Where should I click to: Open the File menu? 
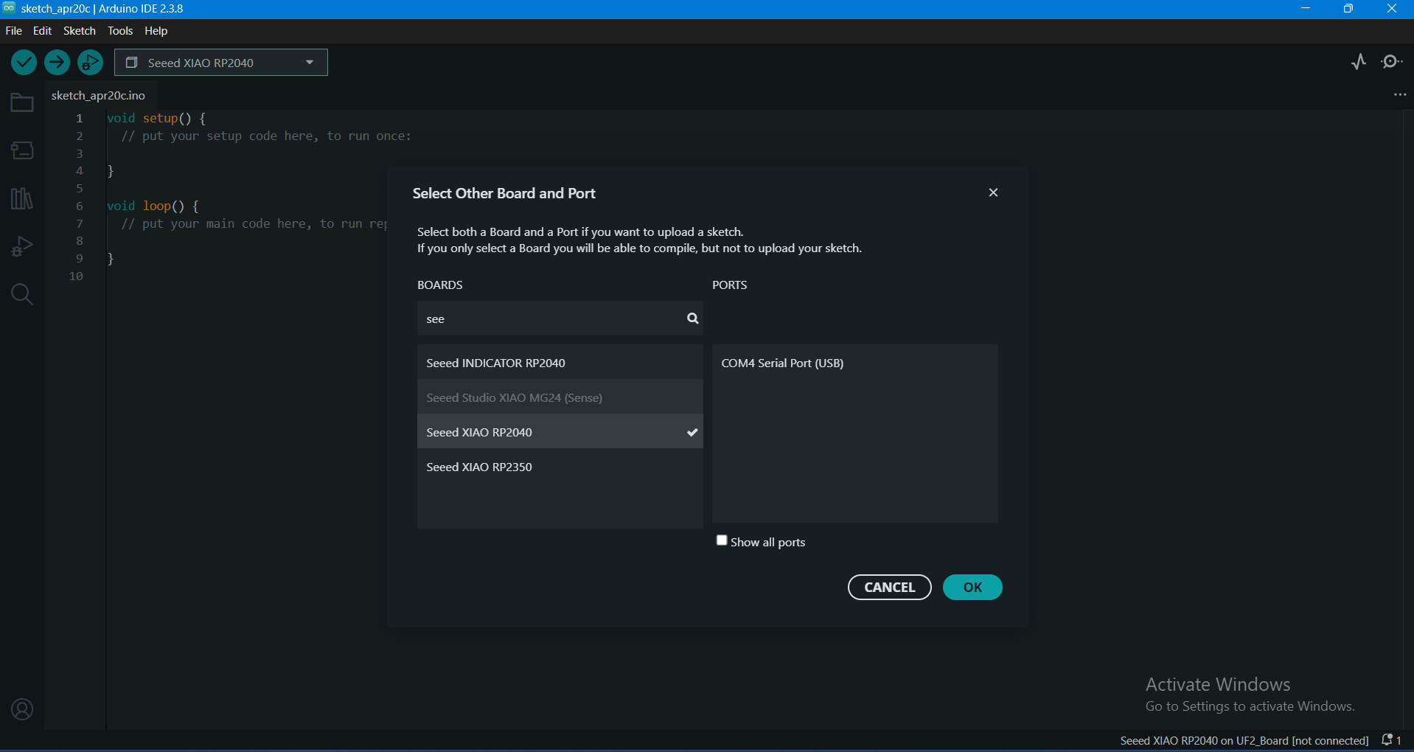tap(13, 31)
